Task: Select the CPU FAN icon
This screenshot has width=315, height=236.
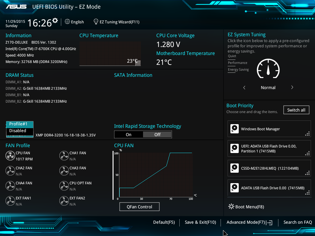Action: (10, 156)
